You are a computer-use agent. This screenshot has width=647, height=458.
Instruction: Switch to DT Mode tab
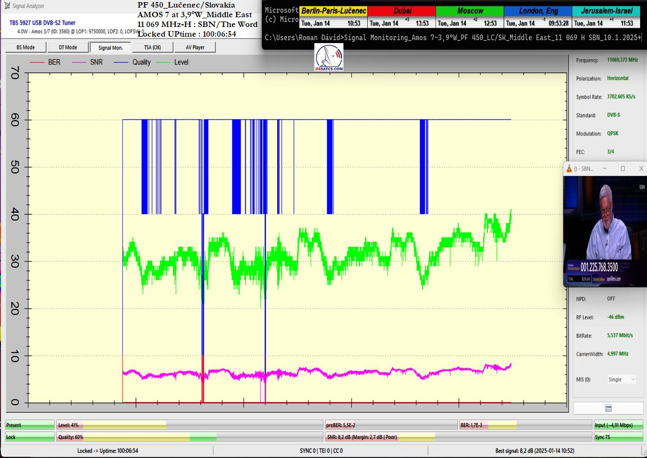click(x=67, y=47)
